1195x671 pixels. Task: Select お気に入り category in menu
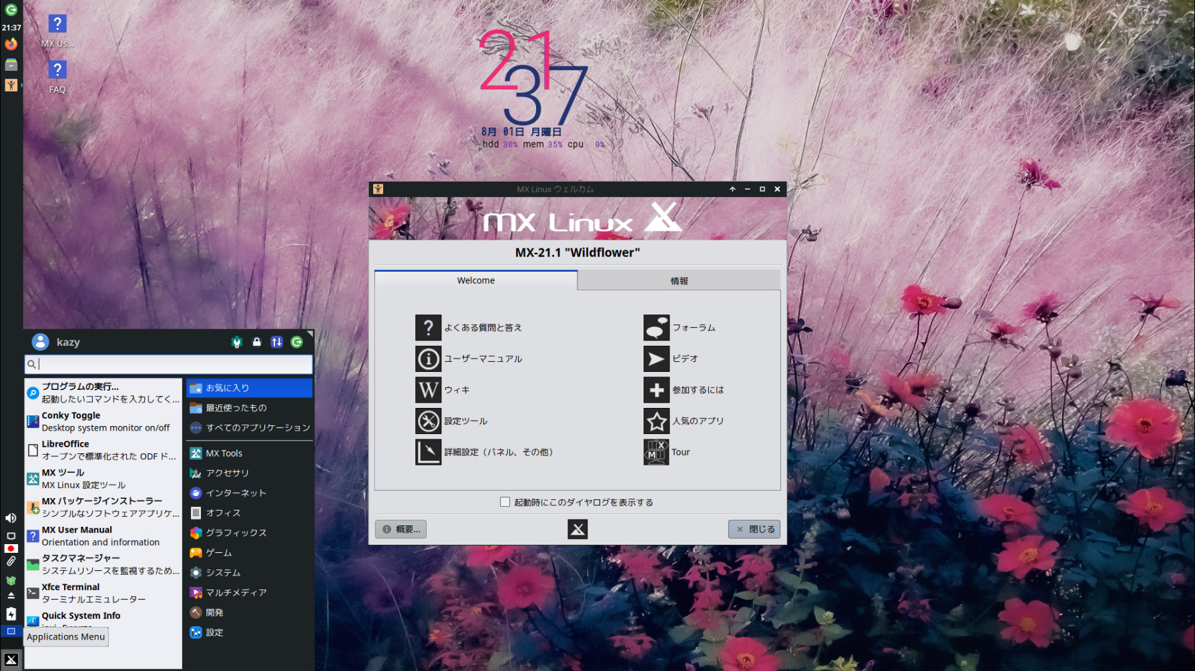[x=249, y=388]
